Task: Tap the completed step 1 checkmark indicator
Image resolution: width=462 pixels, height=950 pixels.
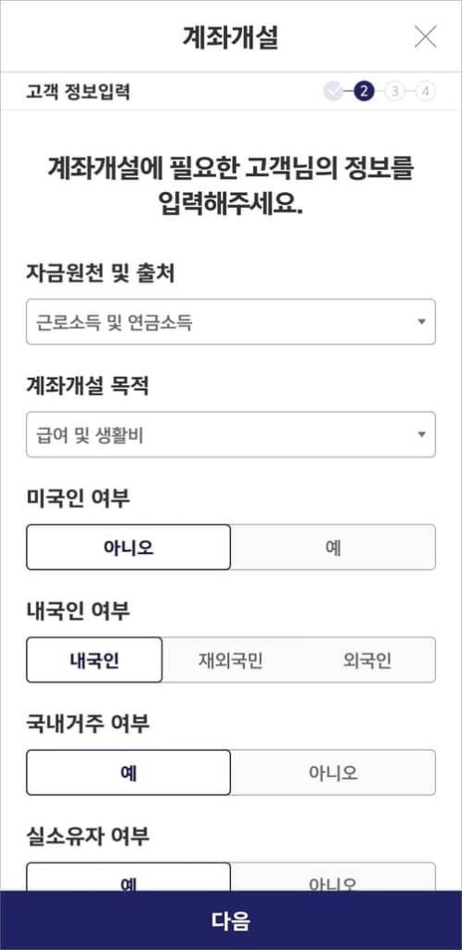Action: [333, 92]
